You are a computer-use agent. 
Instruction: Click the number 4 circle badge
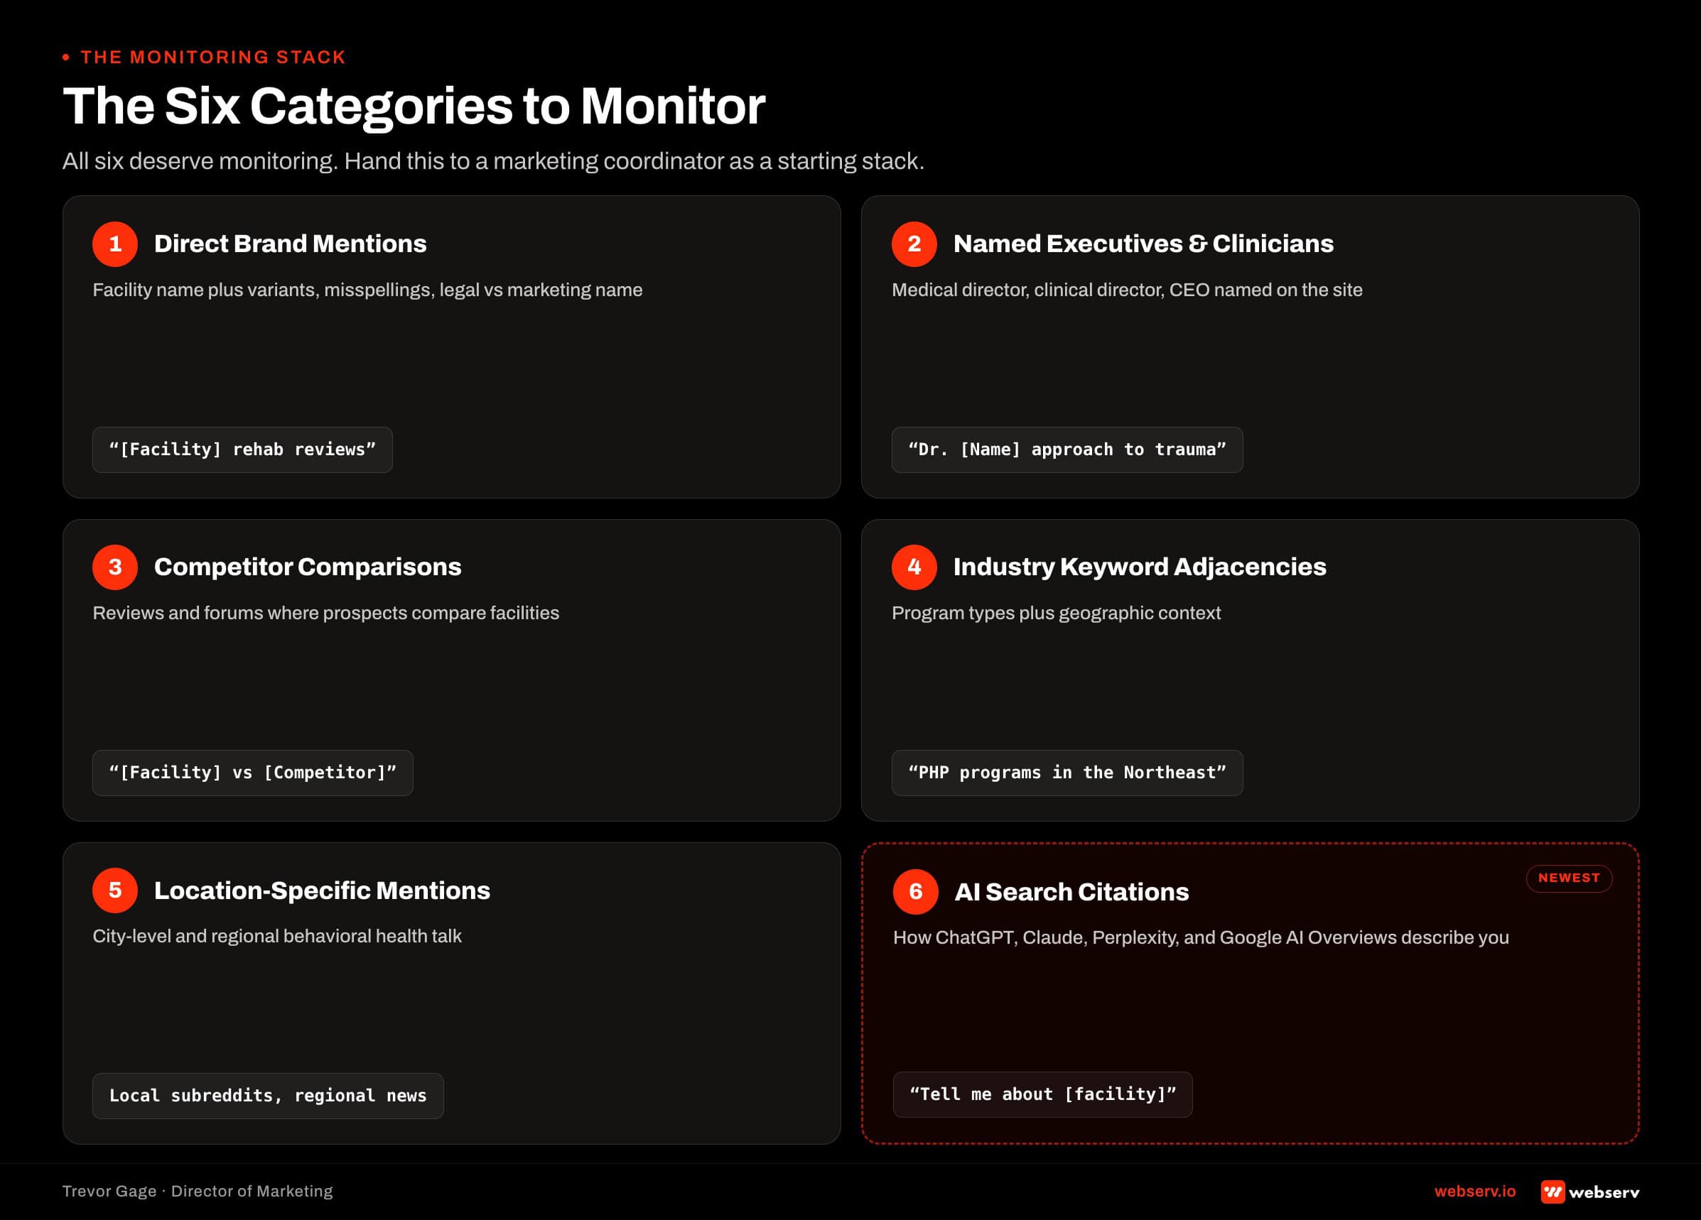coord(914,567)
